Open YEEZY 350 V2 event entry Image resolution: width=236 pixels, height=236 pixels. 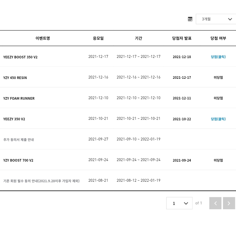point(14,119)
